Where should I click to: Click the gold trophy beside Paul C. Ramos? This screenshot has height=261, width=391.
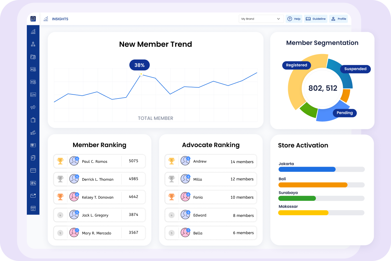pos(60,161)
